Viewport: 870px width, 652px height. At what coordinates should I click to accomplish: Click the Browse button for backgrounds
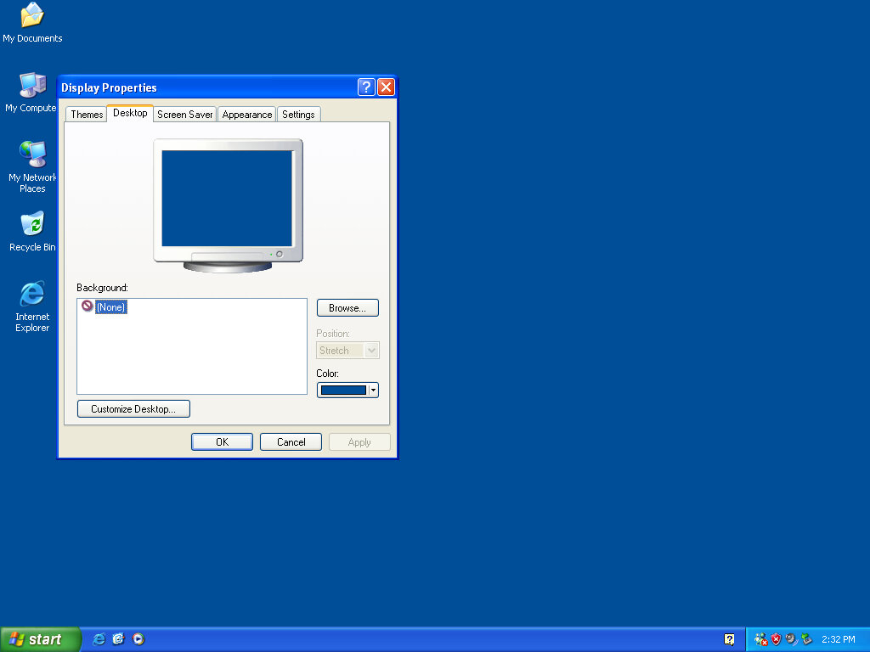click(x=347, y=307)
